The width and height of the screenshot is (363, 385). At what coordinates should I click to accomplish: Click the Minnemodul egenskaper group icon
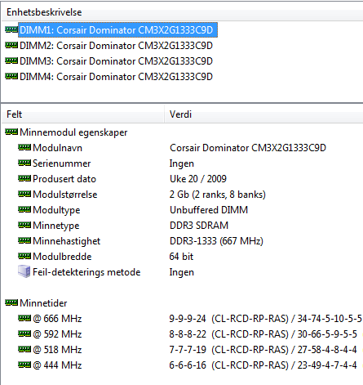[11, 132]
